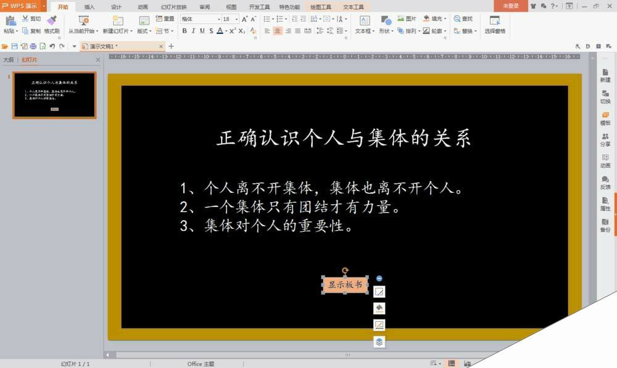Click the floating layers icon near shape
Screen dimensions: 617x368
379,341
